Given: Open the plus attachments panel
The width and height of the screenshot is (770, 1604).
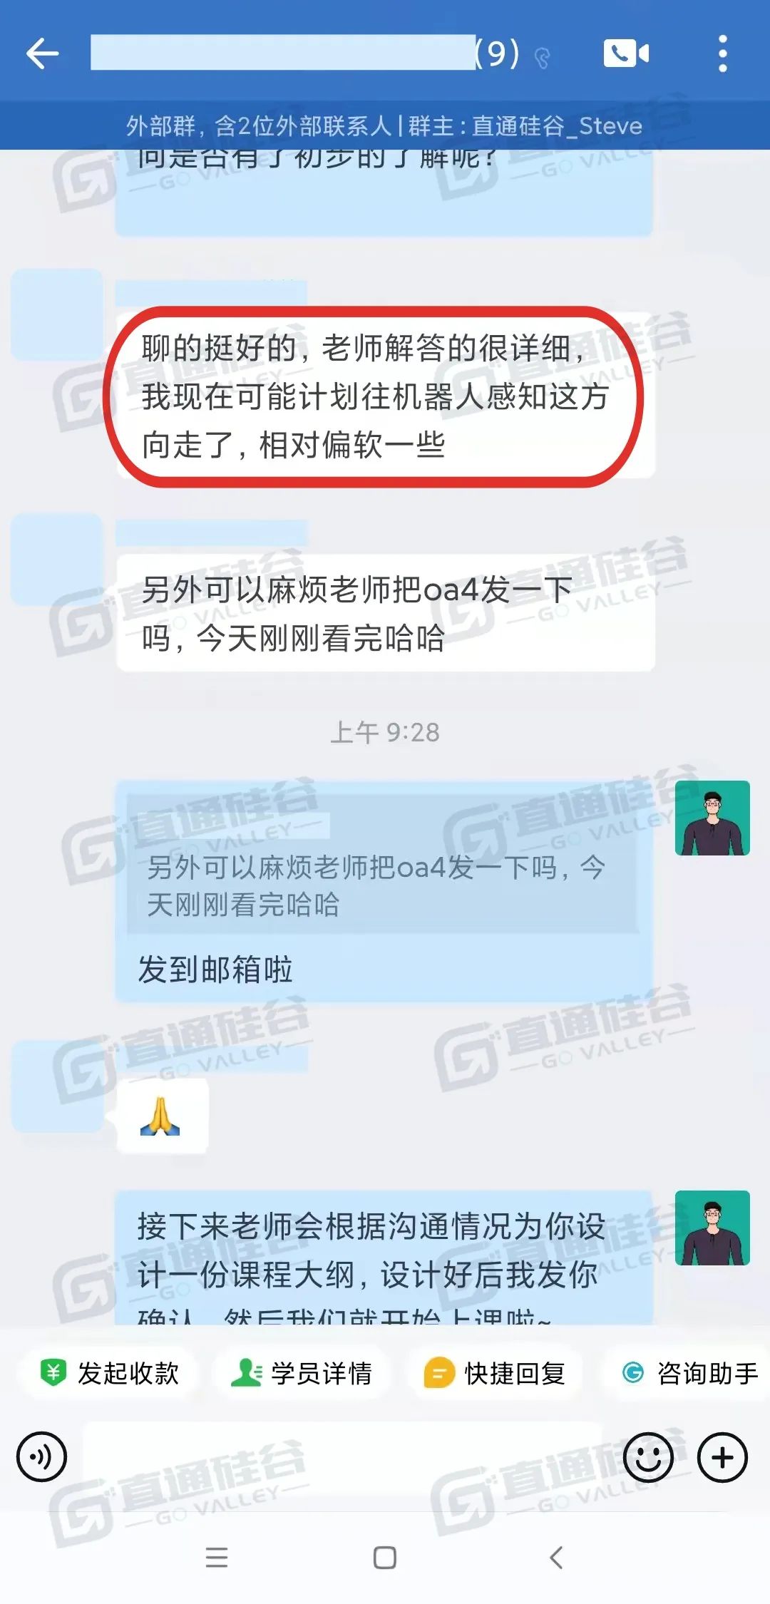Looking at the screenshot, I should click(x=722, y=1457).
